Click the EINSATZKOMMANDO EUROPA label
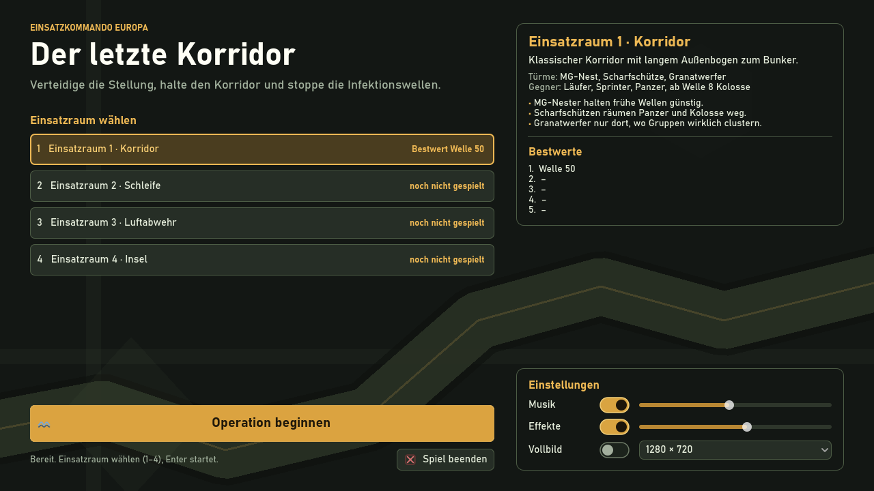874x491 pixels. [x=89, y=28]
